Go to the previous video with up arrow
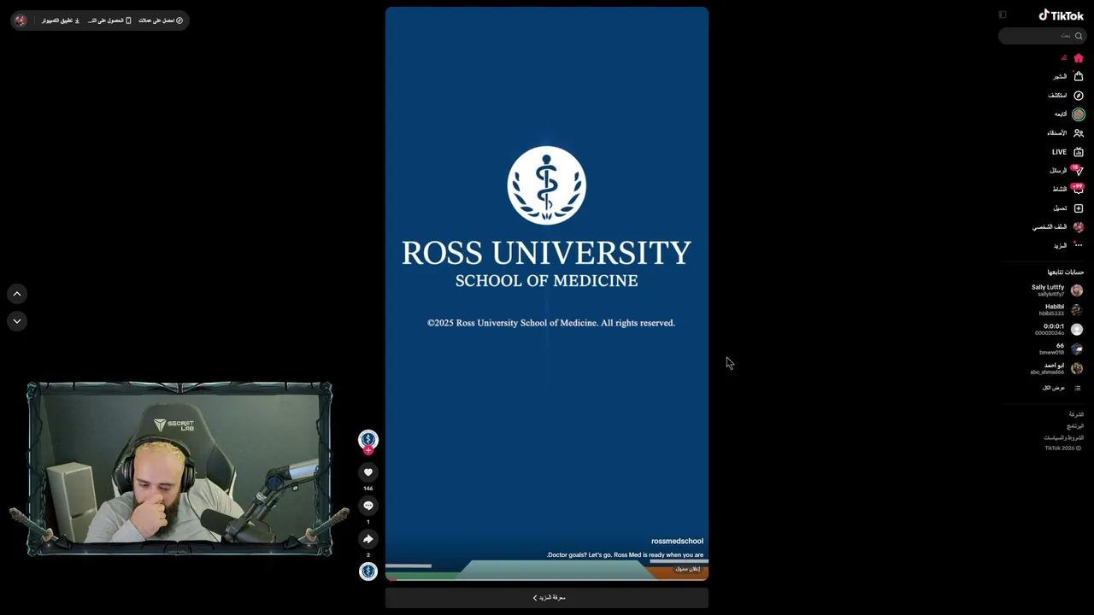This screenshot has width=1094, height=615. (17, 294)
